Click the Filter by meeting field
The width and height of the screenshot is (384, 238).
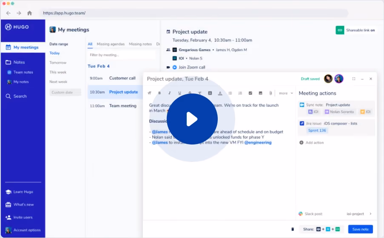point(122,55)
